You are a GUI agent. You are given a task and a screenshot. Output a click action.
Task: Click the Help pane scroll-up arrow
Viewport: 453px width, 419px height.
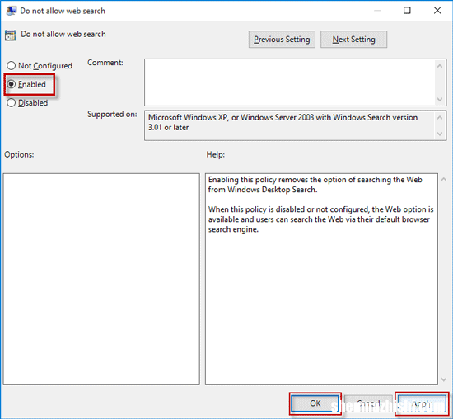pos(444,180)
